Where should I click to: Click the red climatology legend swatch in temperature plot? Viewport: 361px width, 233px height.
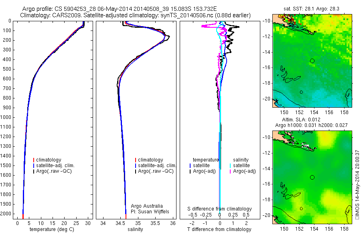[x=34, y=160]
